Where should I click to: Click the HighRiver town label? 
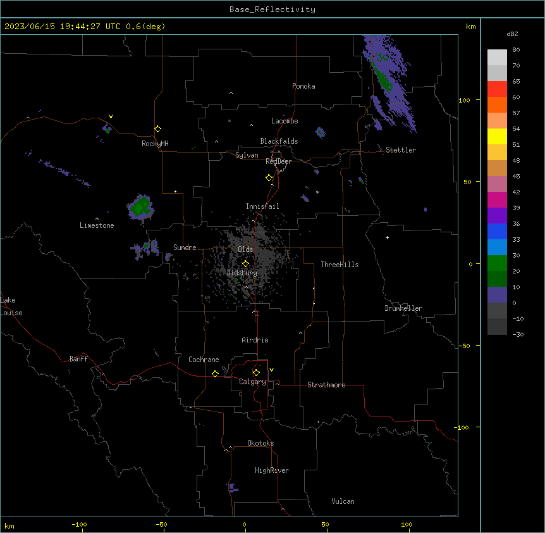(x=272, y=470)
